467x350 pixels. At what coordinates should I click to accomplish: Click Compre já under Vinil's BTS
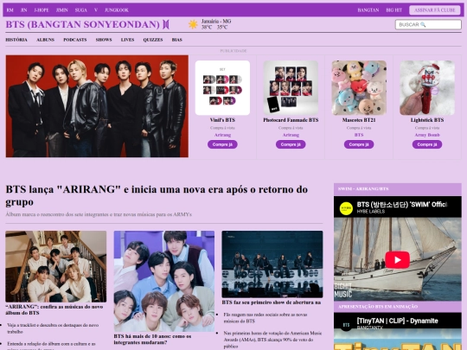click(x=222, y=144)
